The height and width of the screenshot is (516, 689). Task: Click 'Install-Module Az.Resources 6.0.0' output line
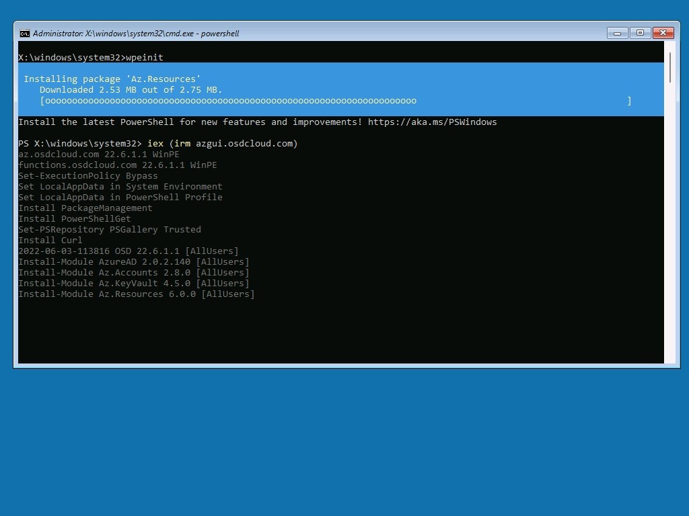136,294
